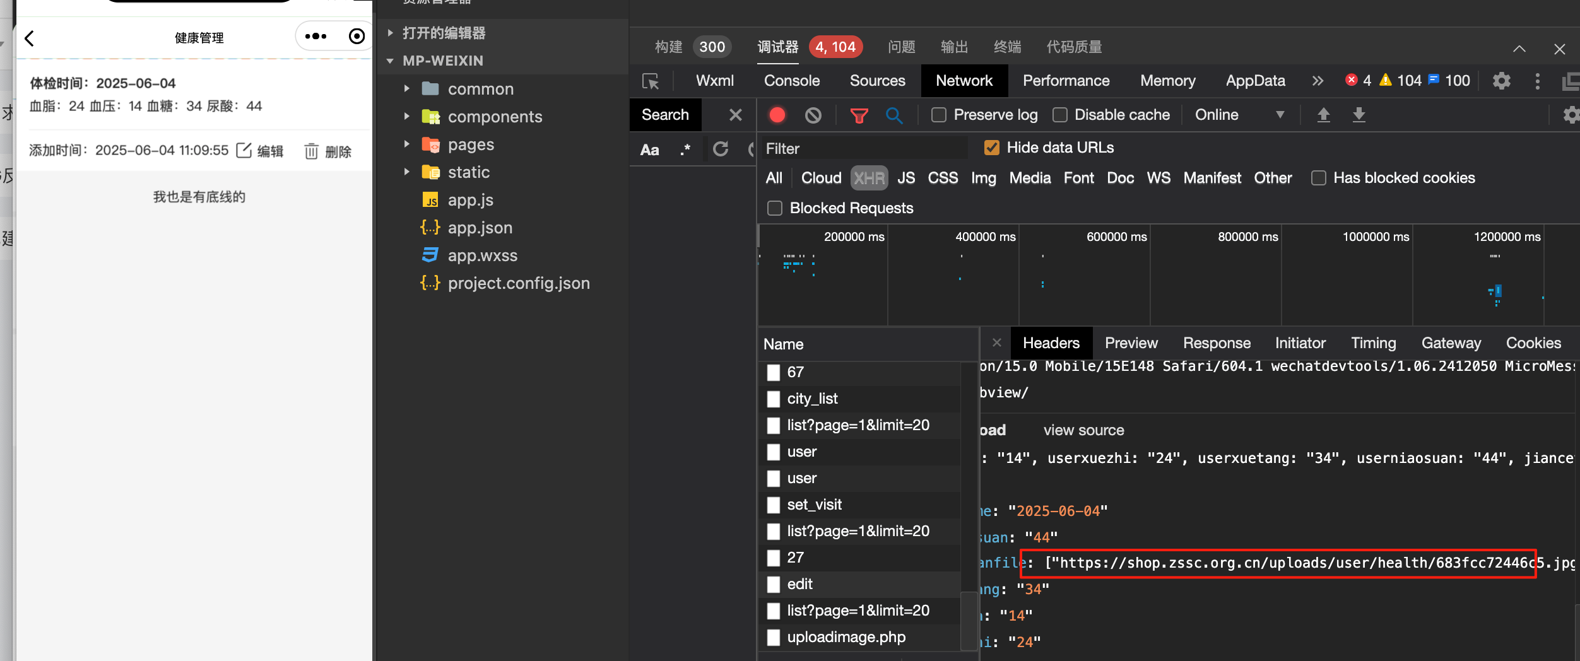Enable the Preserve log checkbox
Screen dimensions: 1580x661
939,115
